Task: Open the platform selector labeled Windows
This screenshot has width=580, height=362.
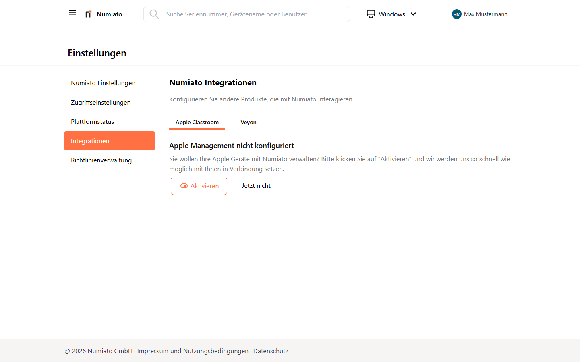Action: tap(391, 14)
